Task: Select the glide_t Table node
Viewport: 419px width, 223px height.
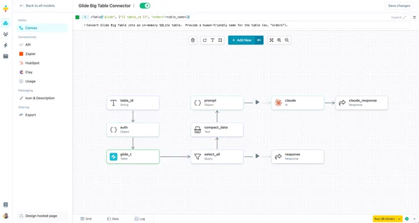Action: coord(133,156)
